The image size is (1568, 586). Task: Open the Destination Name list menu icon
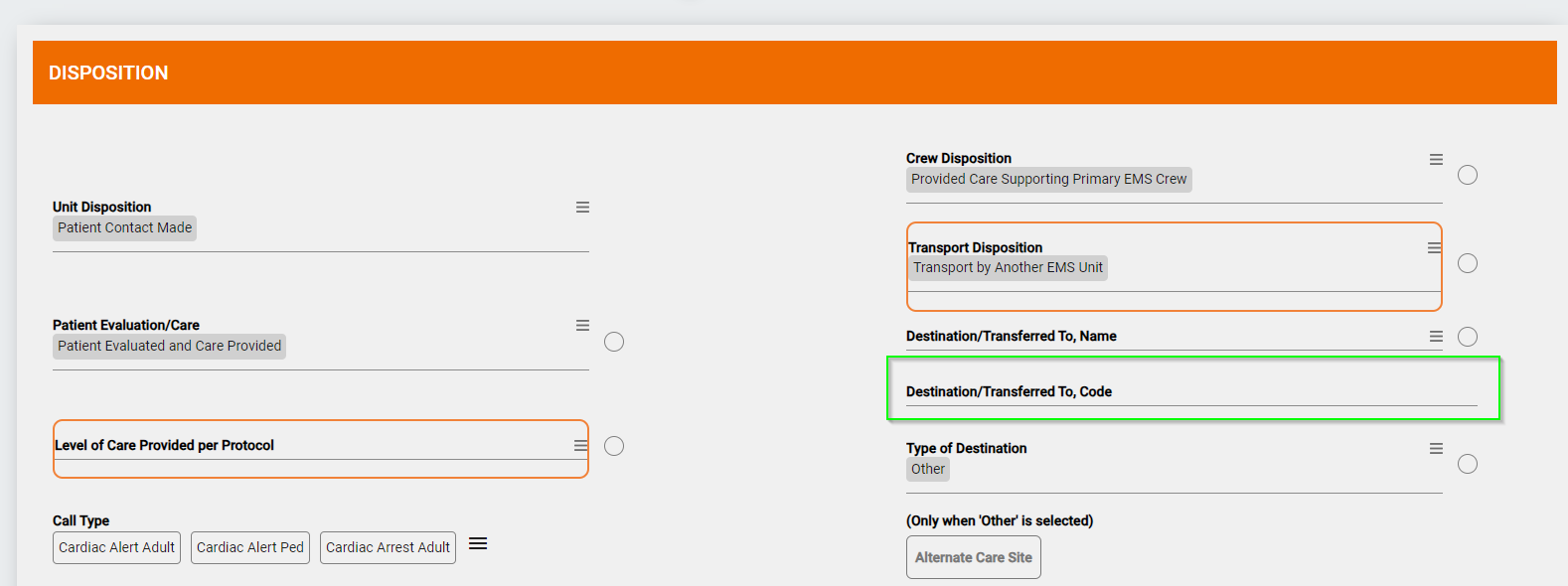coord(1436,337)
